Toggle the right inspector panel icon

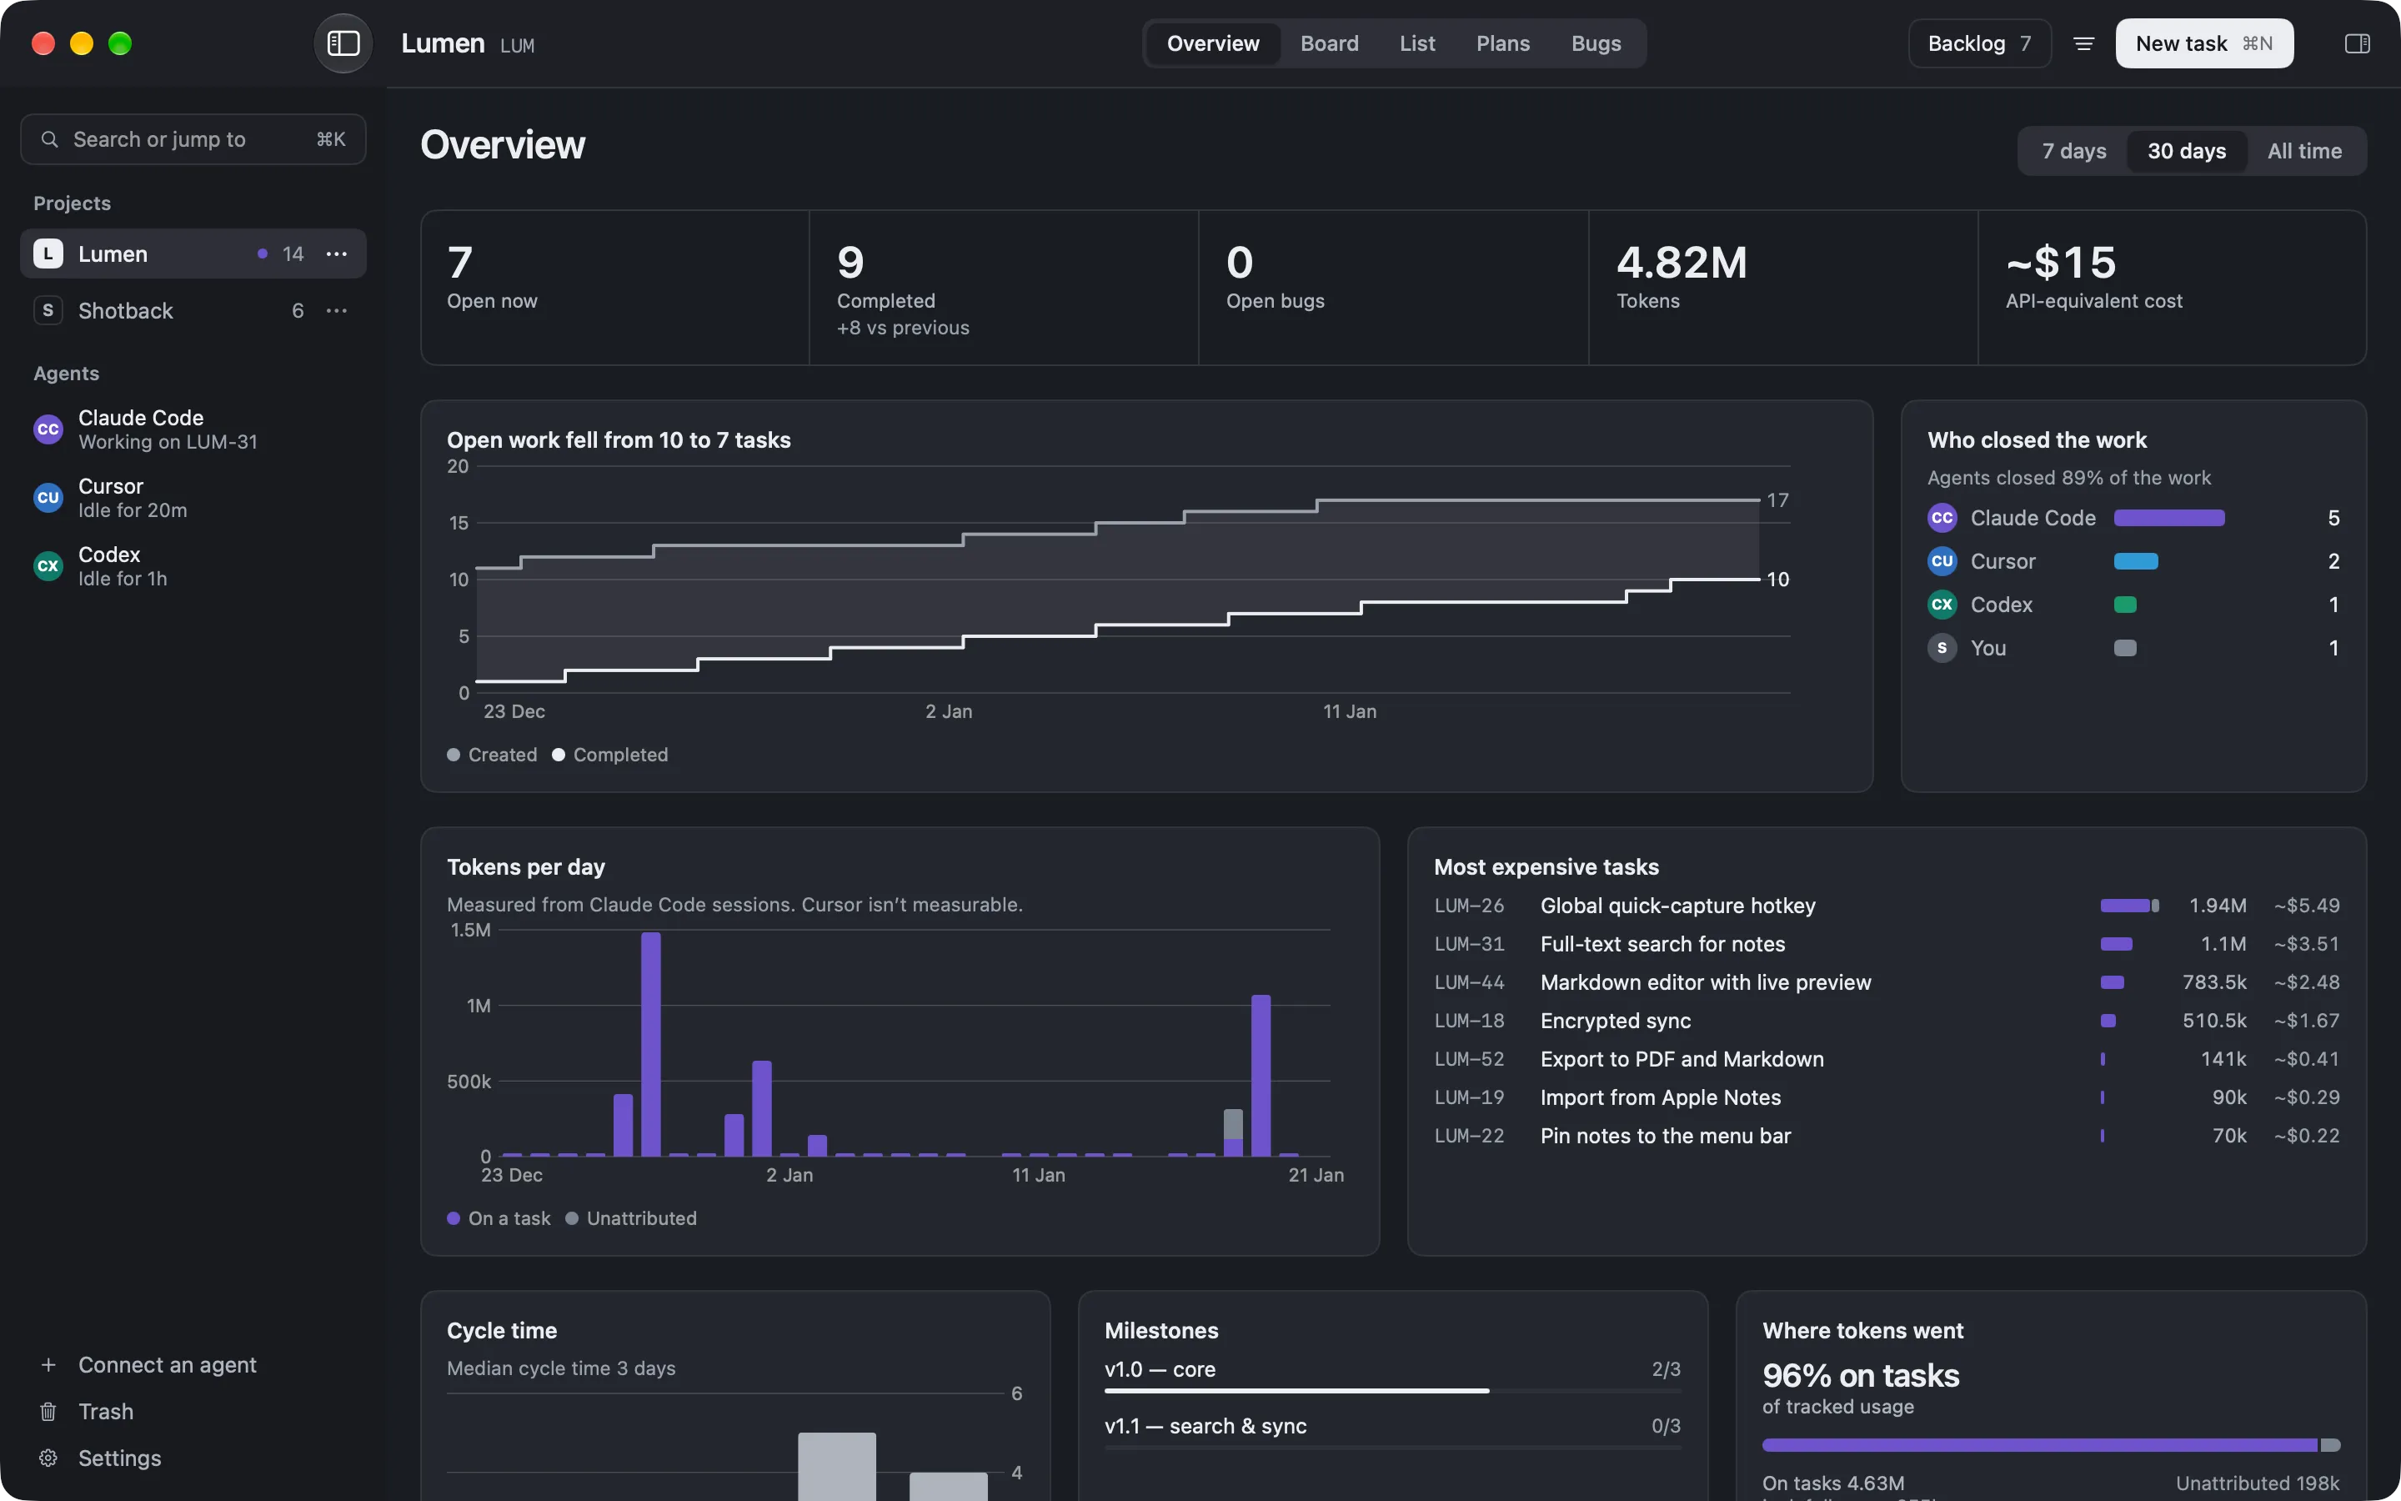click(2358, 43)
